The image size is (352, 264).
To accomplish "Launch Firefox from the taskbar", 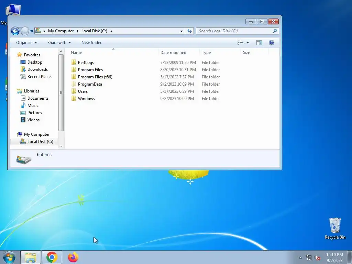I will click(x=73, y=257).
